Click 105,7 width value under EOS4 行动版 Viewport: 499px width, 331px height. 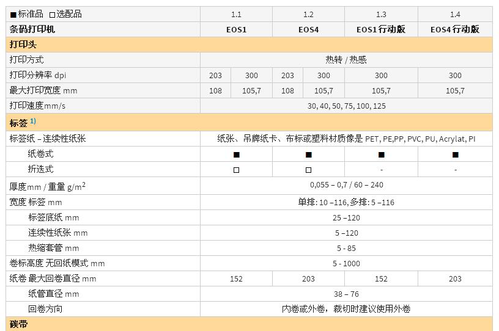click(x=455, y=90)
